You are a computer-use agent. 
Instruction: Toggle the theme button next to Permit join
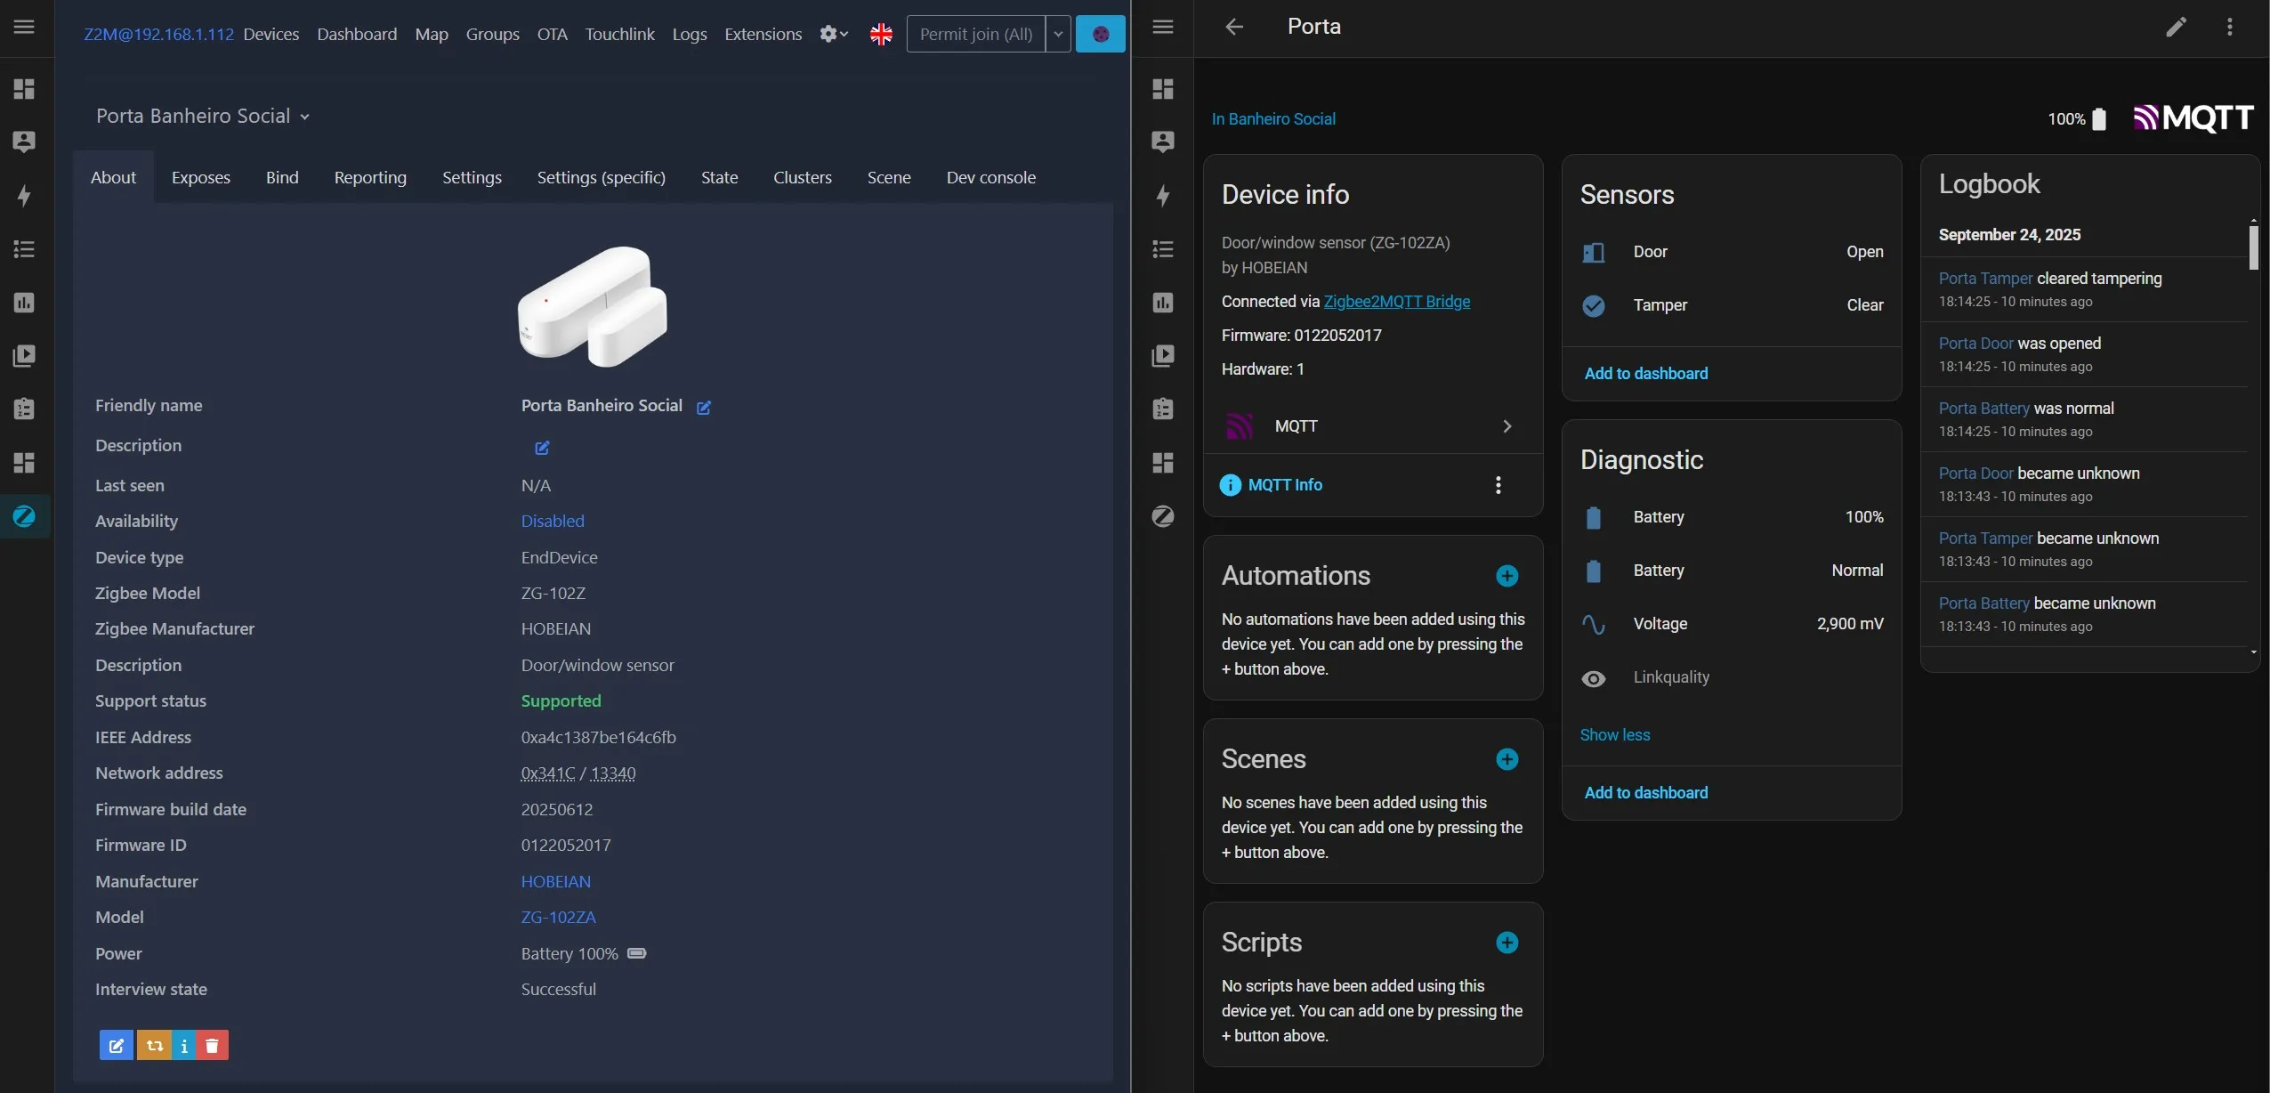pyautogui.click(x=1100, y=34)
